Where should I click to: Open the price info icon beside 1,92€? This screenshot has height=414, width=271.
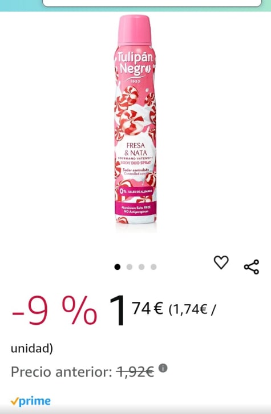point(163,368)
